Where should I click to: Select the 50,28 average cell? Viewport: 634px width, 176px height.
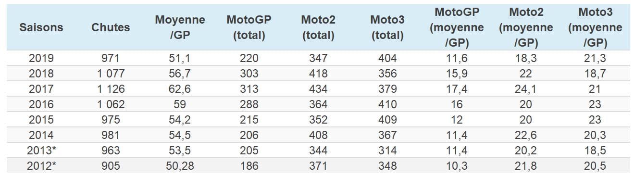180,166
